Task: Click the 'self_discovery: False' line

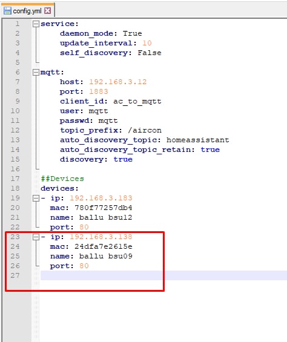Action: point(111,53)
